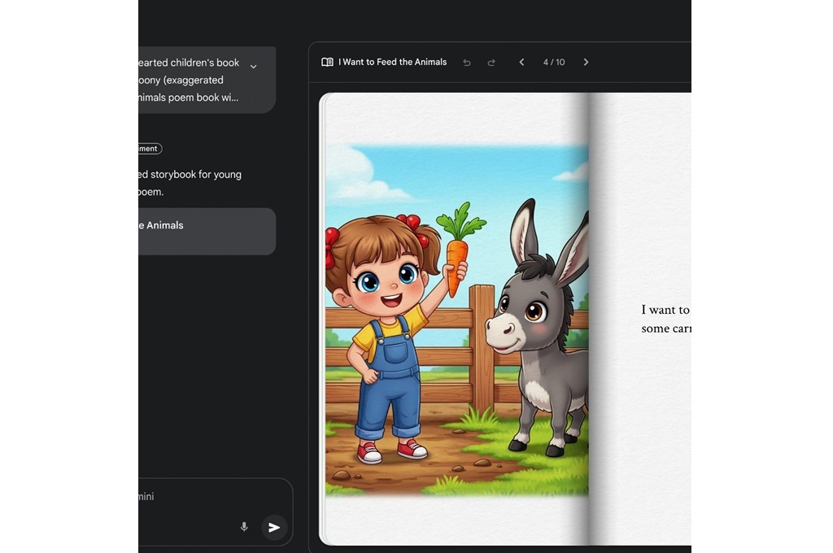Click the undo arrow in storybook toolbar
The width and height of the screenshot is (833, 553).
coord(467,63)
